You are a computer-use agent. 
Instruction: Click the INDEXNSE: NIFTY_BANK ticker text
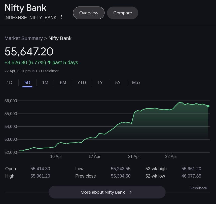pyautogui.click(x=30, y=18)
